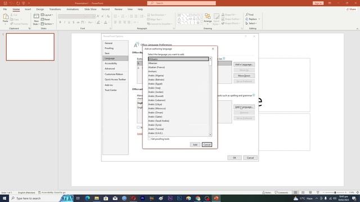Click the Sign in button in the title bar
360x202 pixels.
[x=318, y=3]
